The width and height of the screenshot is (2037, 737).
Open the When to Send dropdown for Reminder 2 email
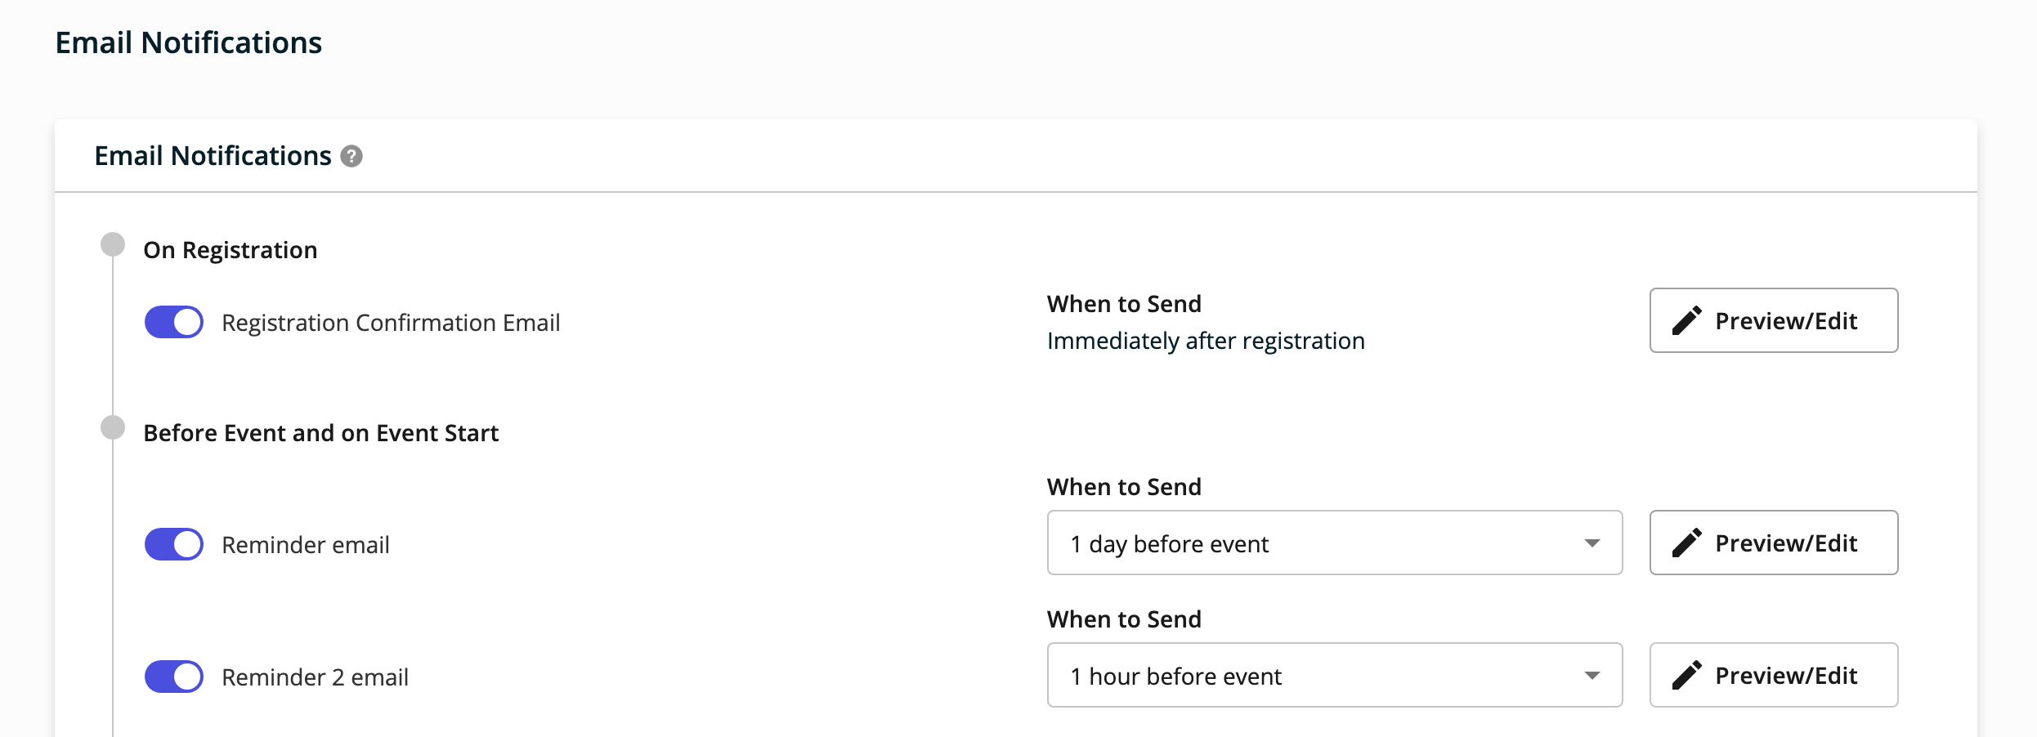click(x=1334, y=675)
